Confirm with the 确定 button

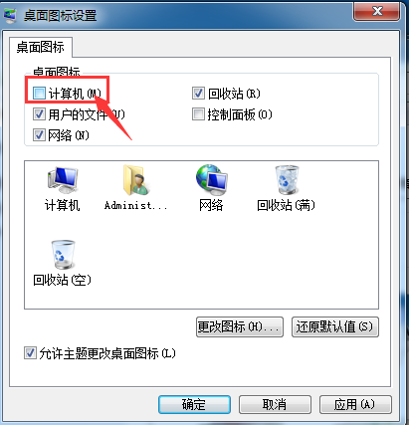(x=194, y=404)
